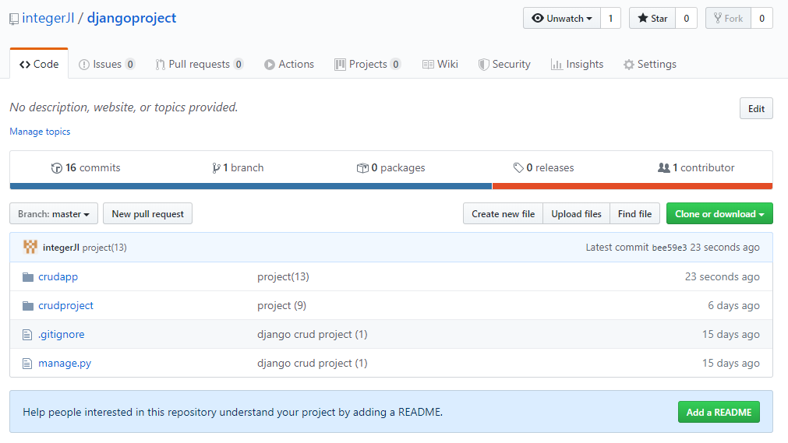Click the releases tag icon
The width and height of the screenshot is (788, 443).
518,167
